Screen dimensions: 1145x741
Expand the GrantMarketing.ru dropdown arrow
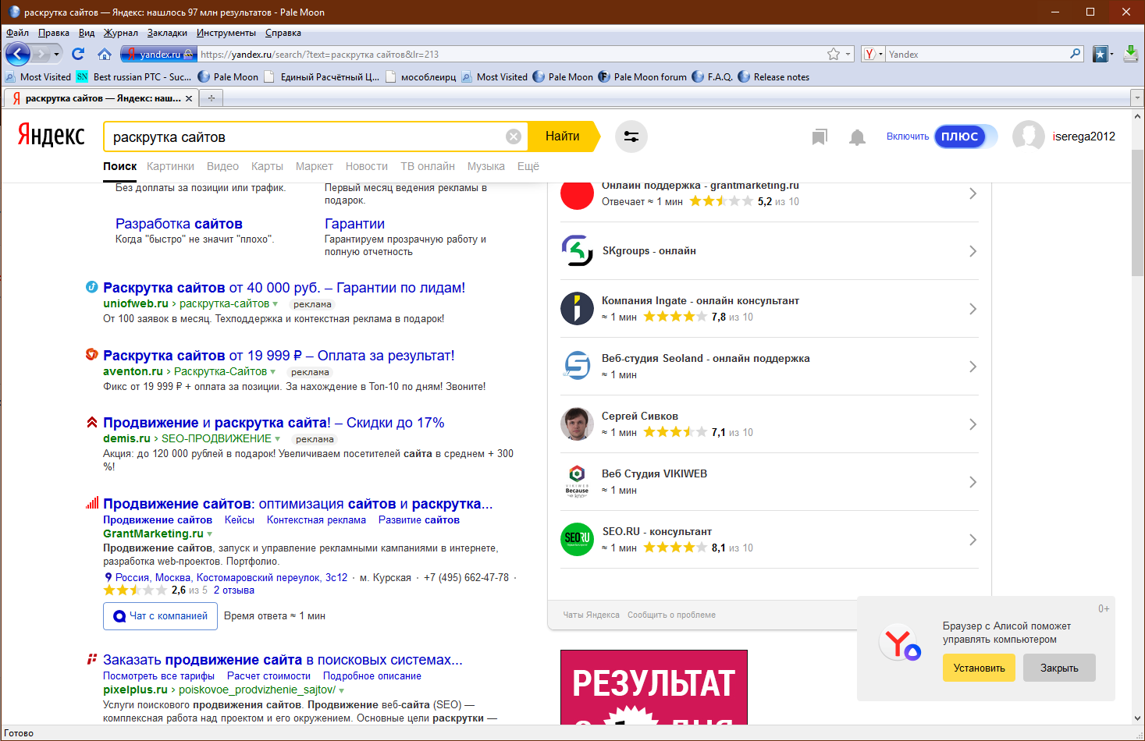[209, 534]
